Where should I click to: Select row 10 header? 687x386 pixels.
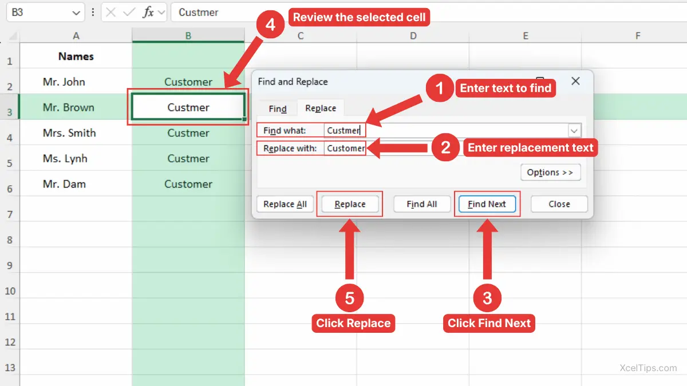[x=10, y=286]
